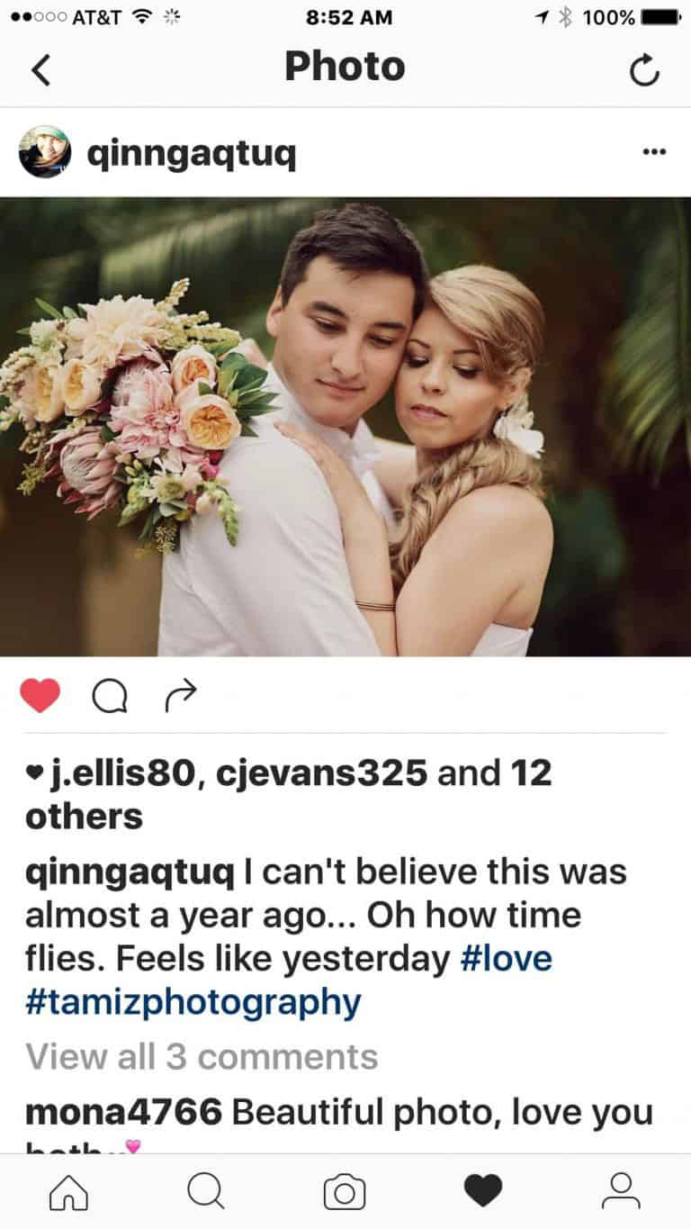Switch to the Search tab
Screen dimensions: 691x1229
click(x=206, y=1192)
